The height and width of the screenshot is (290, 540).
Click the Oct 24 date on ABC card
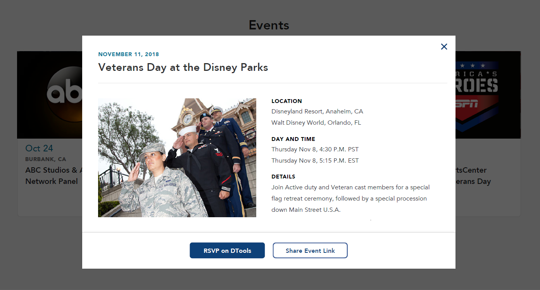pyautogui.click(x=39, y=148)
